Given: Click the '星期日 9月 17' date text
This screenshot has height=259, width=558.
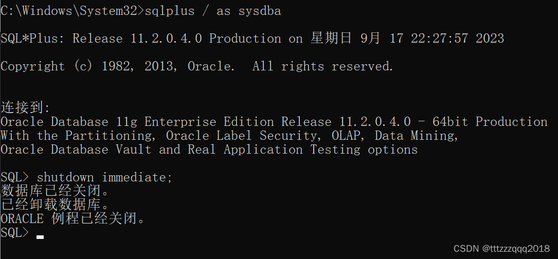Looking at the screenshot, I should (x=357, y=38).
